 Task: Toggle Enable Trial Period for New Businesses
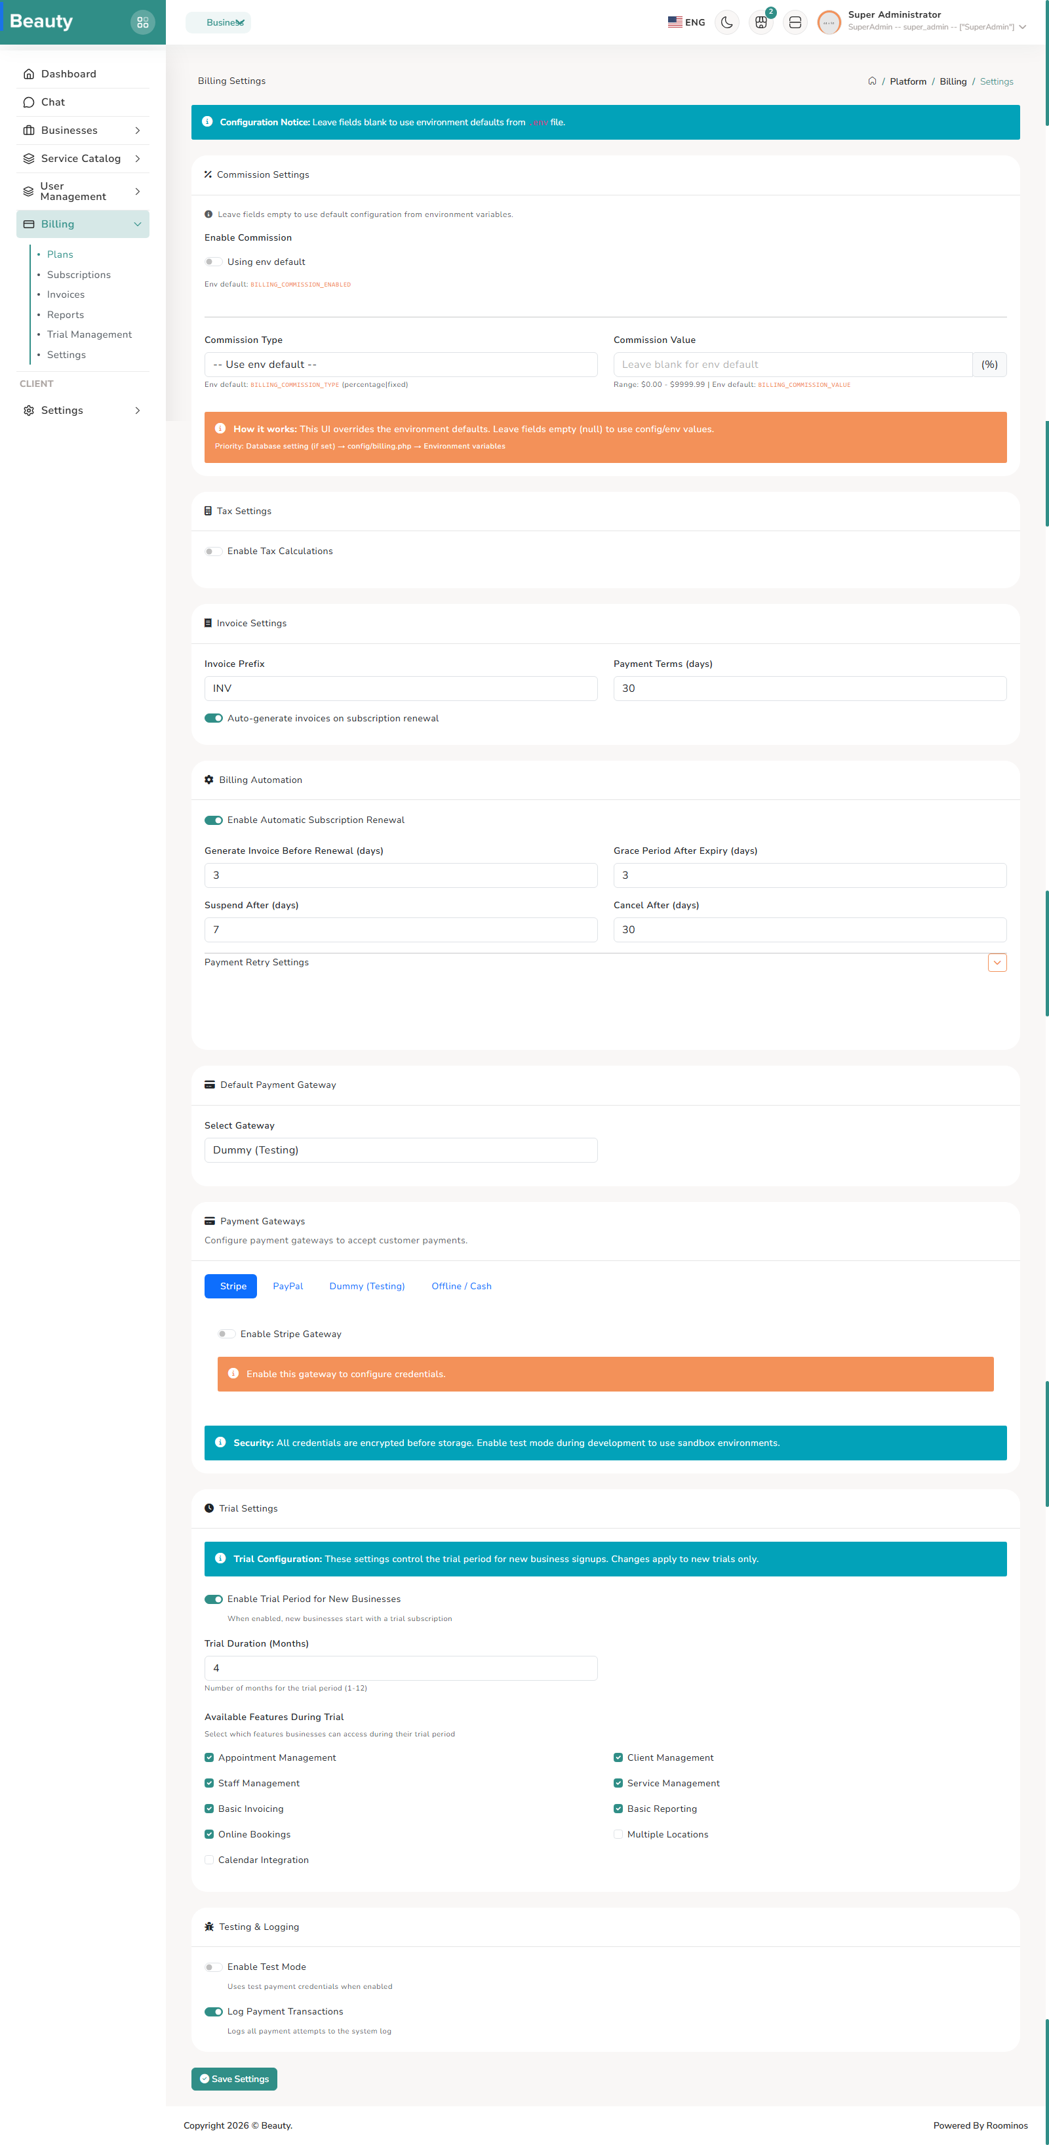click(x=213, y=1599)
